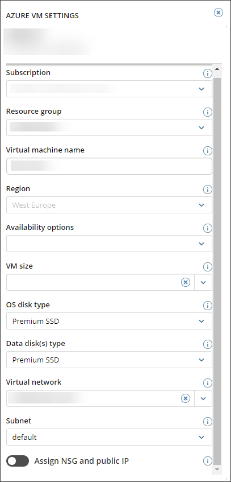This screenshot has width=231, height=482.
Task: Open the Availability options dropdown
Action: click(x=109, y=244)
